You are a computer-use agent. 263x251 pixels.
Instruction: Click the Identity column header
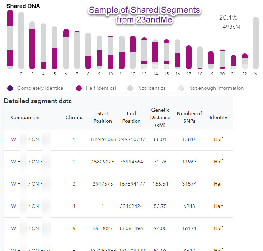pyautogui.click(x=218, y=117)
